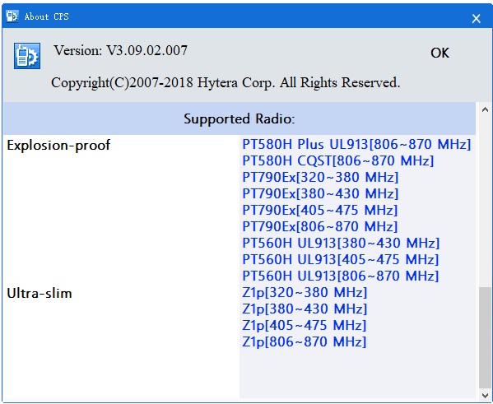This screenshot has width=493, height=404.
Task: Click the scrollbar down arrow
Action: (x=485, y=395)
